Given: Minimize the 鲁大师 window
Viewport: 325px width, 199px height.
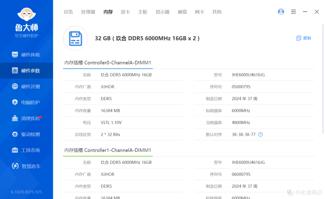Looking at the screenshot, I should point(305,12).
